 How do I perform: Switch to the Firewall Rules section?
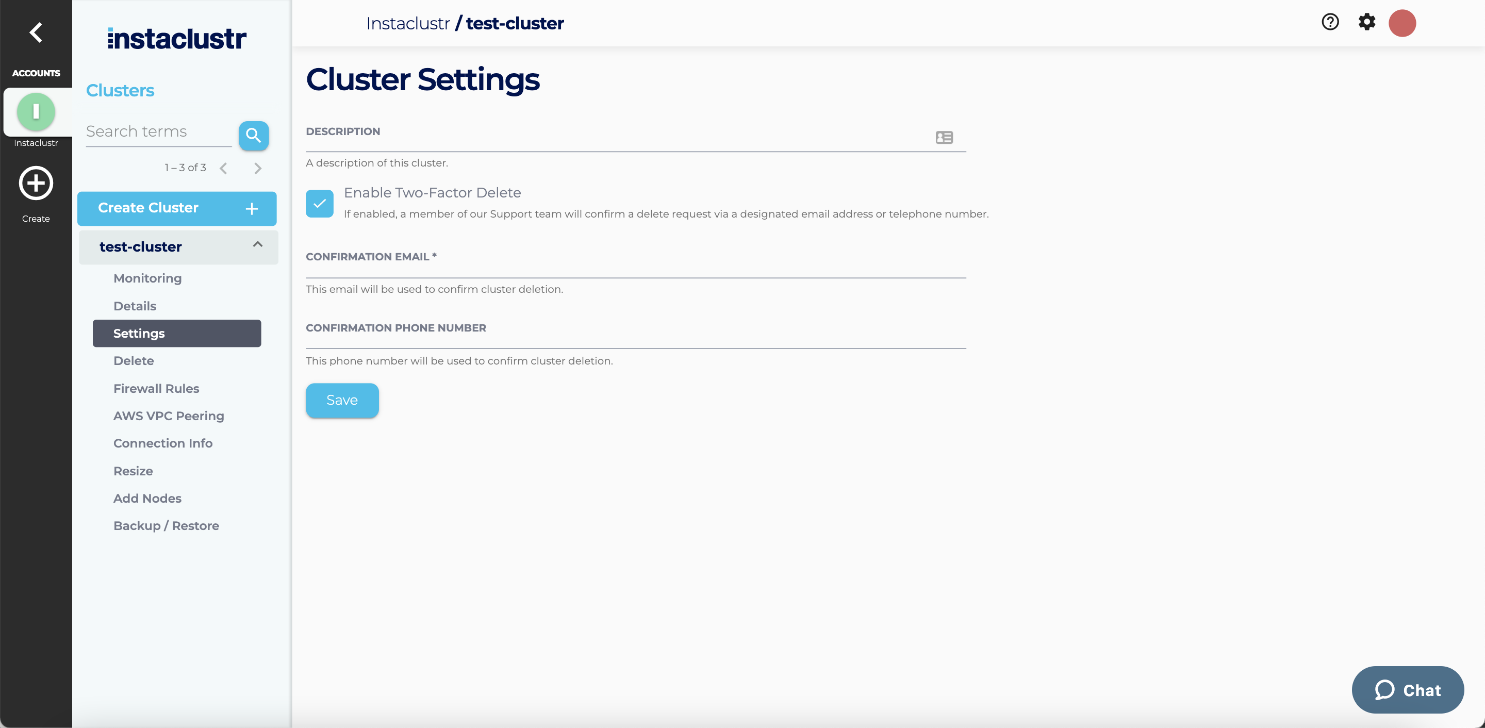tap(156, 389)
